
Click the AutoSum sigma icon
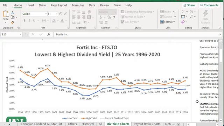coord(183,12)
